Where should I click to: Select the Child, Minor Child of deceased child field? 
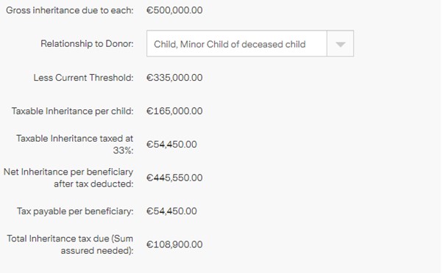click(250, 44)
